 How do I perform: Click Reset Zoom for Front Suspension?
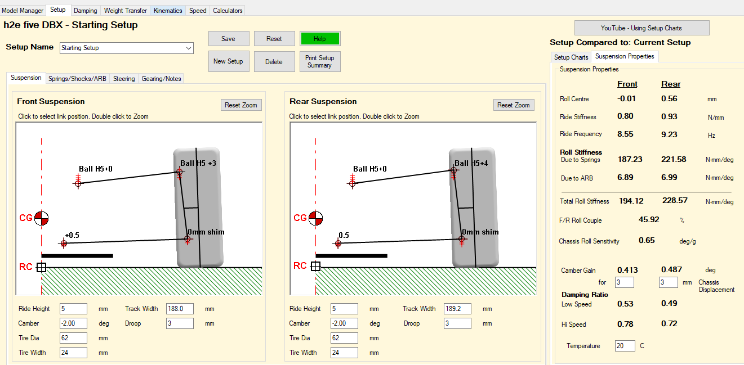coord(241,105)
